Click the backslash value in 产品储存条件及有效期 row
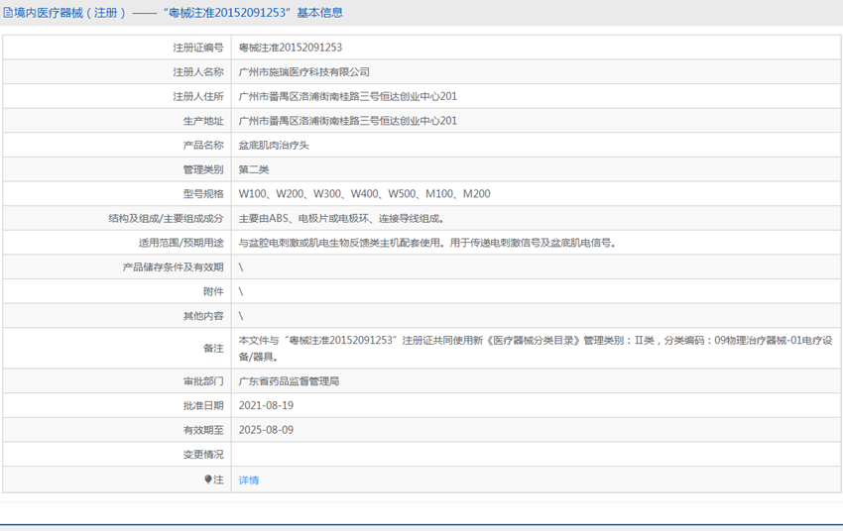Screen dimensions: 843x531 (241, 267)
